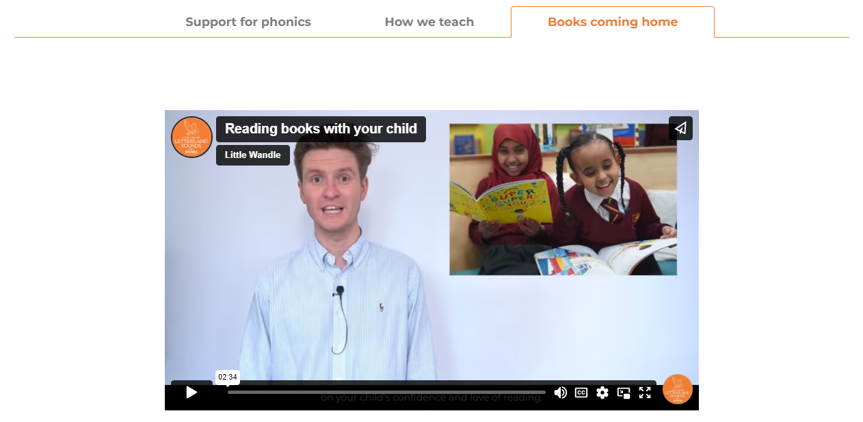Switch to the Support for phonics tab
Viewport: 863px width, 422px height.
point(248,22)
